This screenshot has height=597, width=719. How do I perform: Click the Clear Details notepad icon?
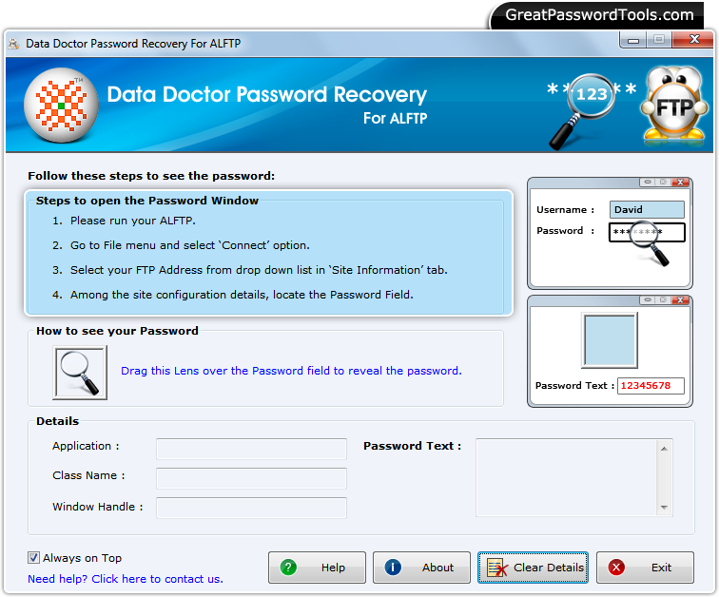[x=497, y=568]
